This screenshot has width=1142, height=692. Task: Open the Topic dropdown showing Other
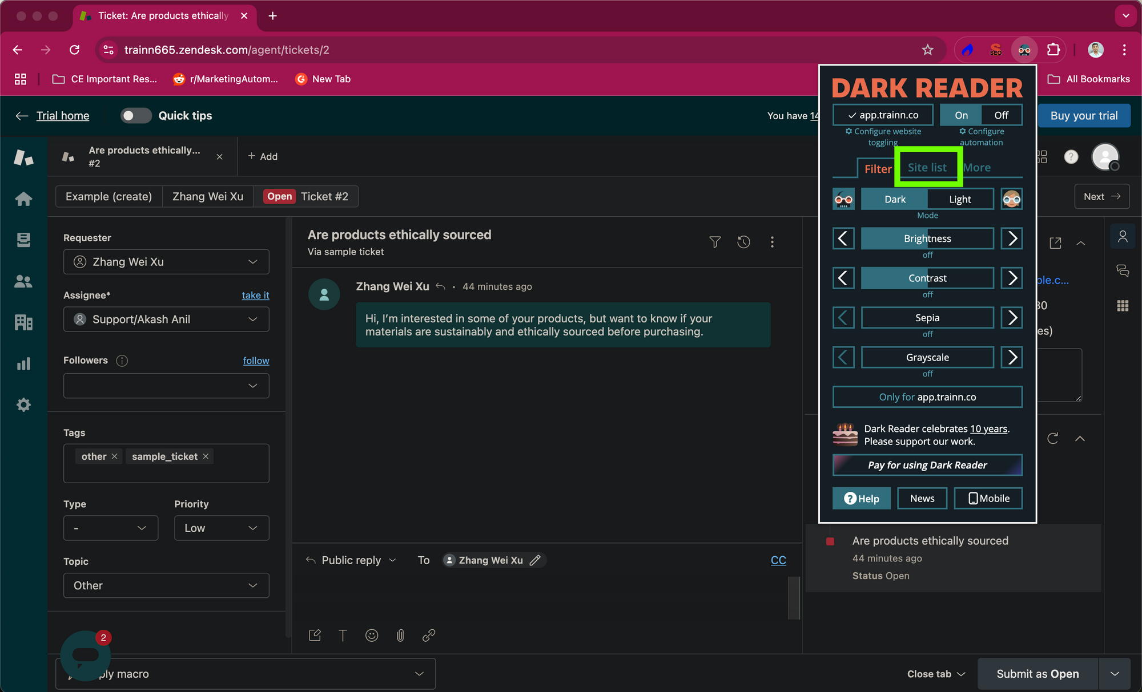click(166, 585)
